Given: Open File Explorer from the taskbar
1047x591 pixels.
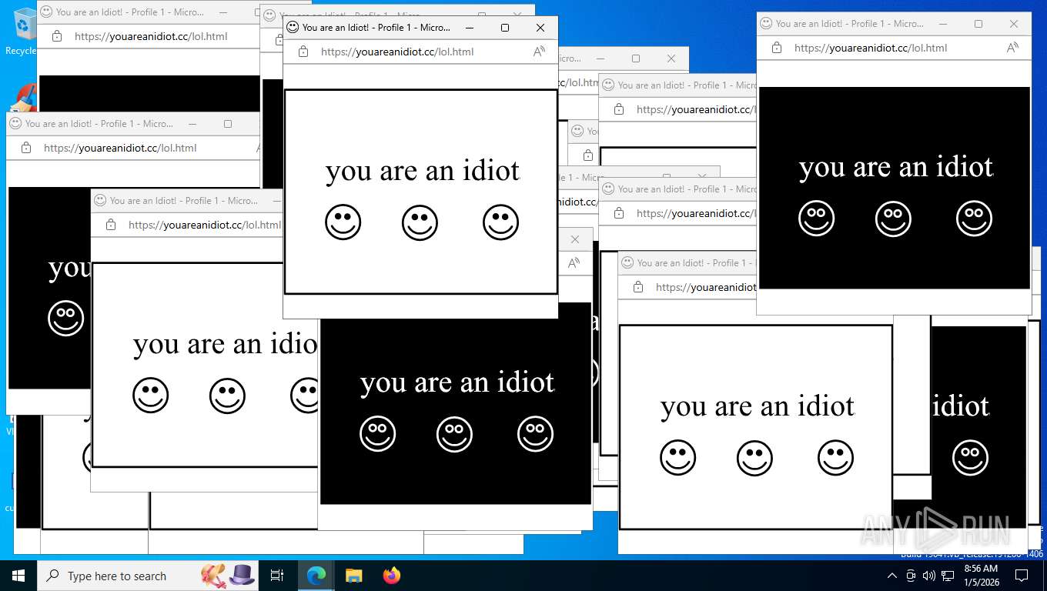Looking at the screenshot, I should pyautogui.click(x=353, y=576).
